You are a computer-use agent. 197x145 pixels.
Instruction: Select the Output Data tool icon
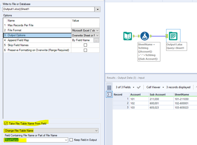click(x=173, y=36)
